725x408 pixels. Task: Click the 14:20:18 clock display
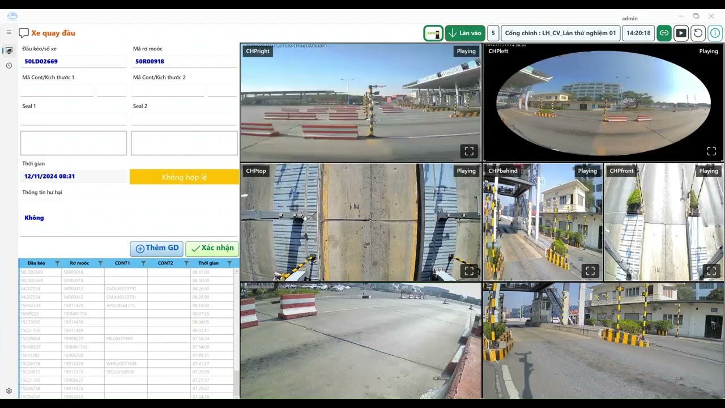pyautogui.click(x=638, y=33)
